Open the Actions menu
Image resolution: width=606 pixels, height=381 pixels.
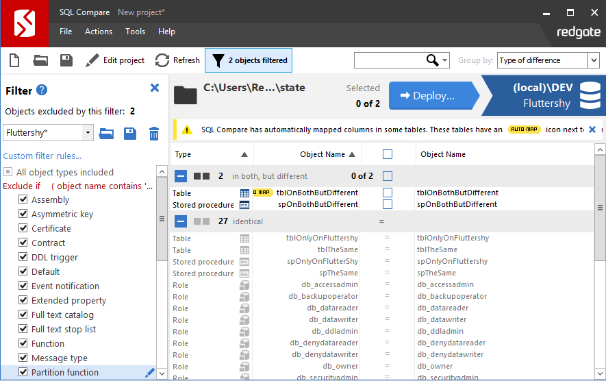click(99, 32)
